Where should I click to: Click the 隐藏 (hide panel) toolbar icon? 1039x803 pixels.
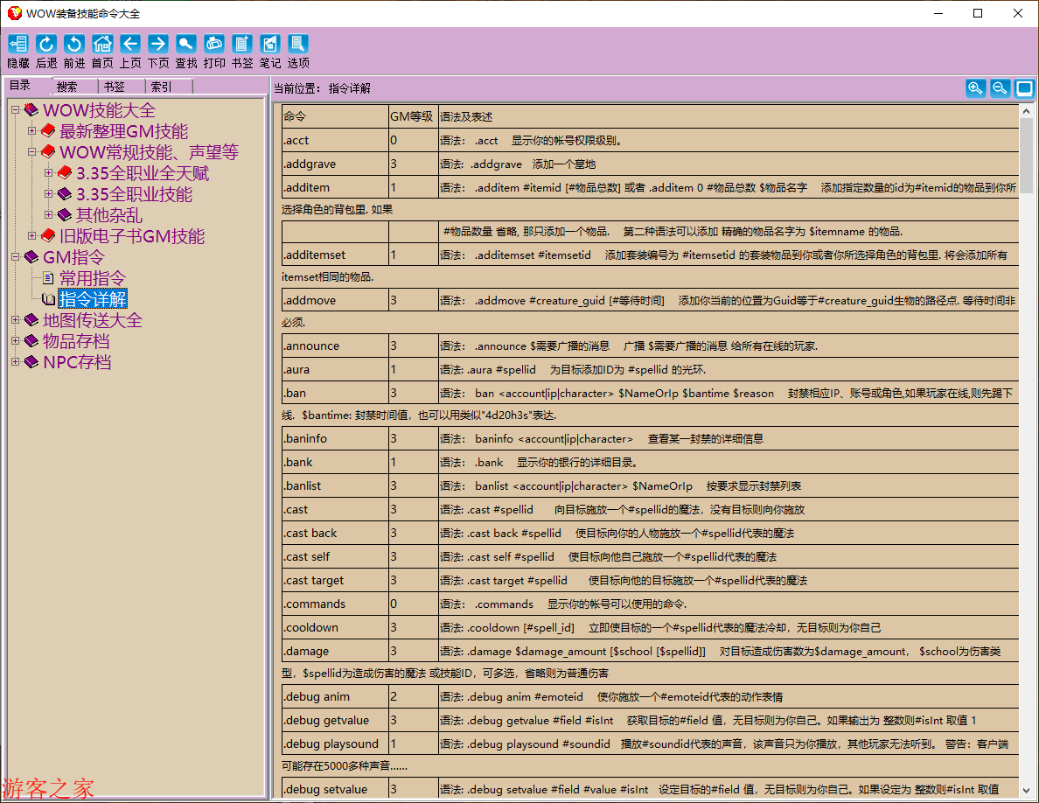coord(18,44)
